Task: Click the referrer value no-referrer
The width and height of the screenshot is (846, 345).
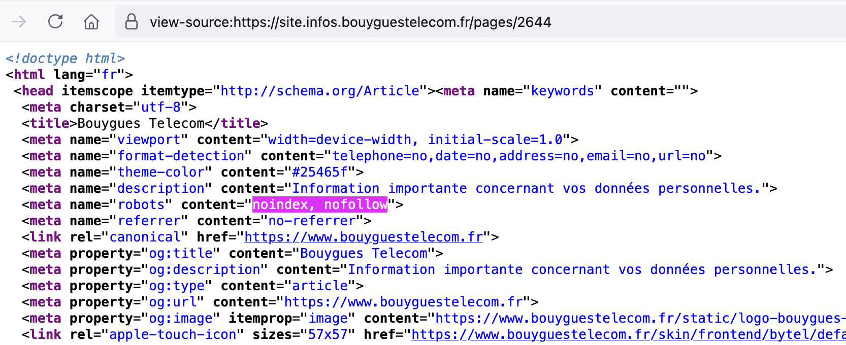Action: point(312,221)
